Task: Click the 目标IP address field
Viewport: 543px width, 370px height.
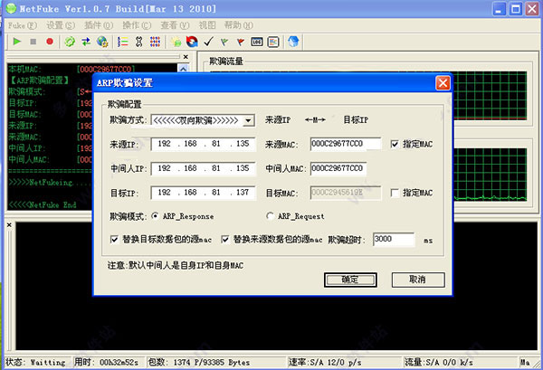Action: click(x=204, y=193)
